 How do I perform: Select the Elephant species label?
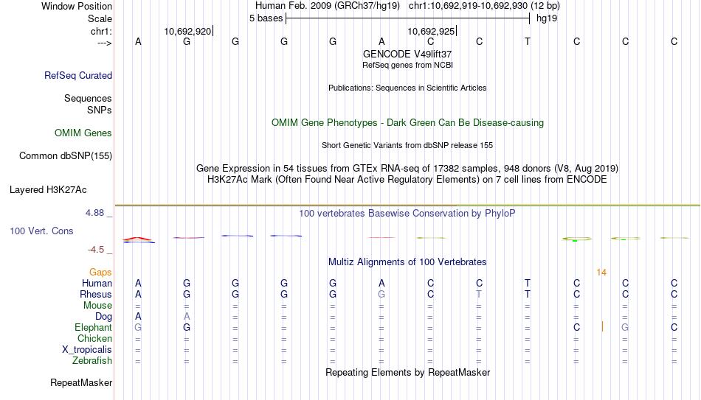94,327
